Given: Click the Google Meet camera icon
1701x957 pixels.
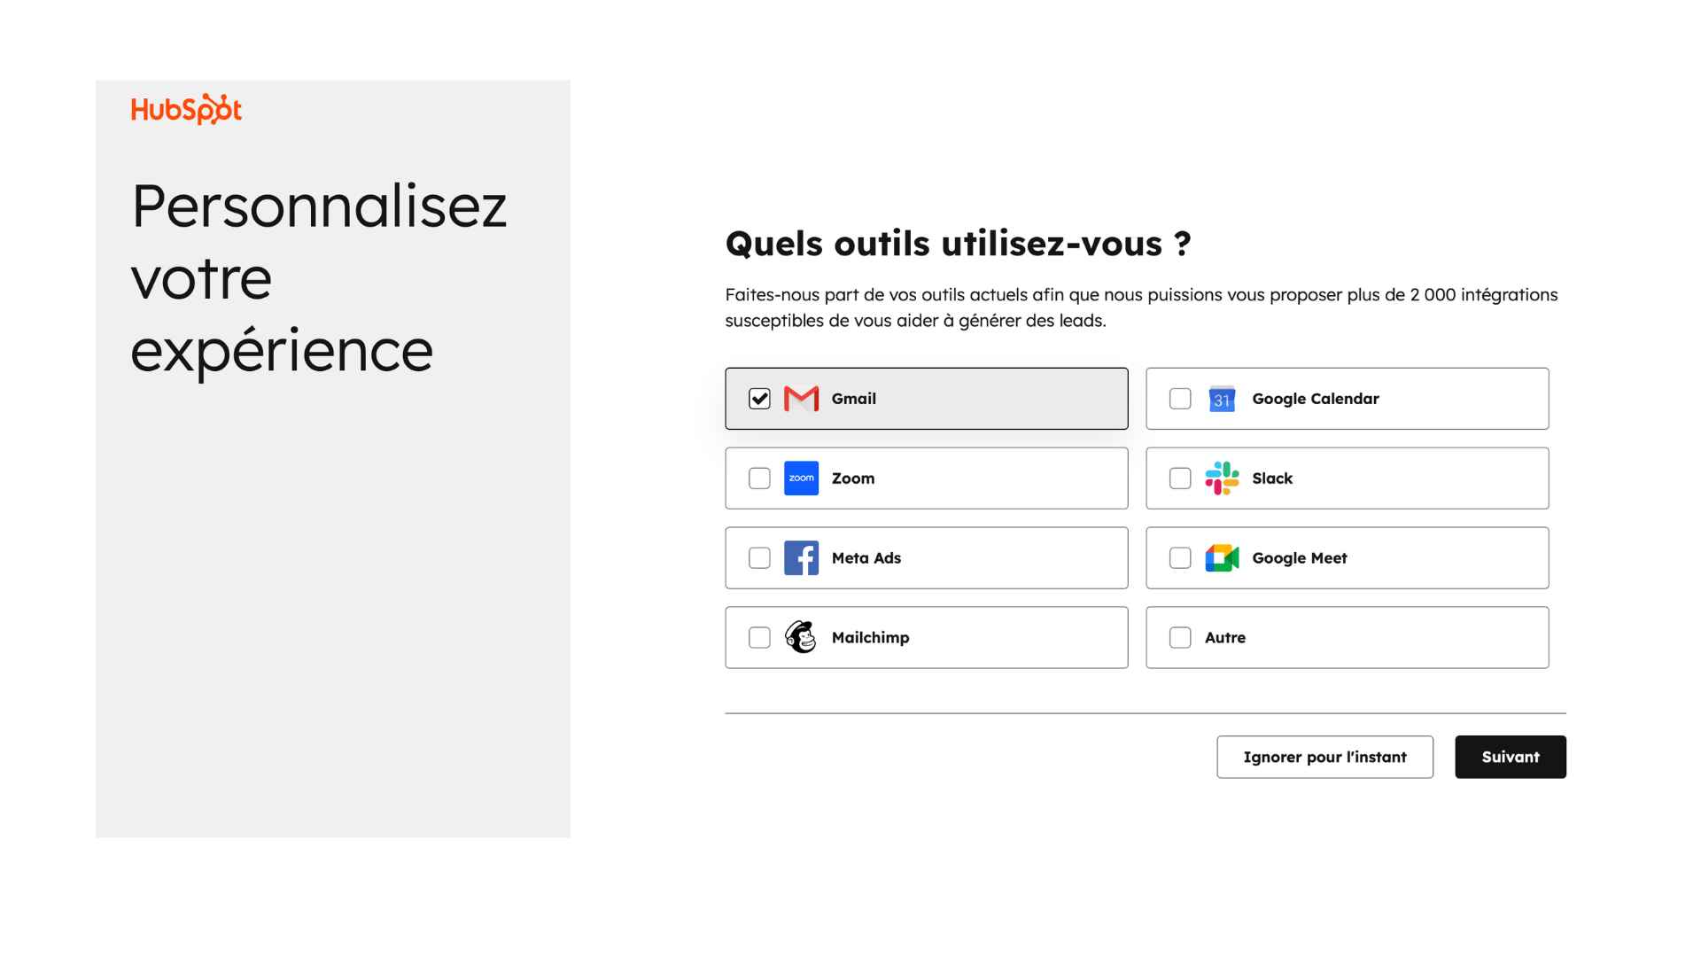Looking at the screenshot, I should 1222,558.
